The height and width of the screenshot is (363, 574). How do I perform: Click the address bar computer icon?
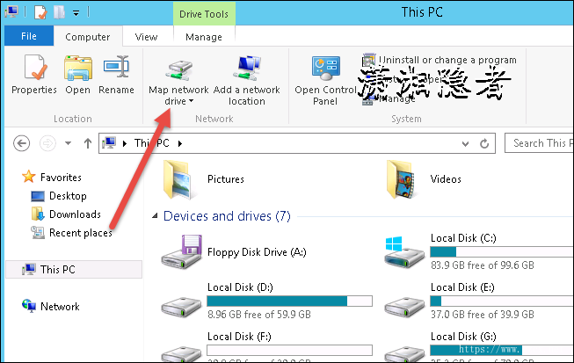coord(109,142)
